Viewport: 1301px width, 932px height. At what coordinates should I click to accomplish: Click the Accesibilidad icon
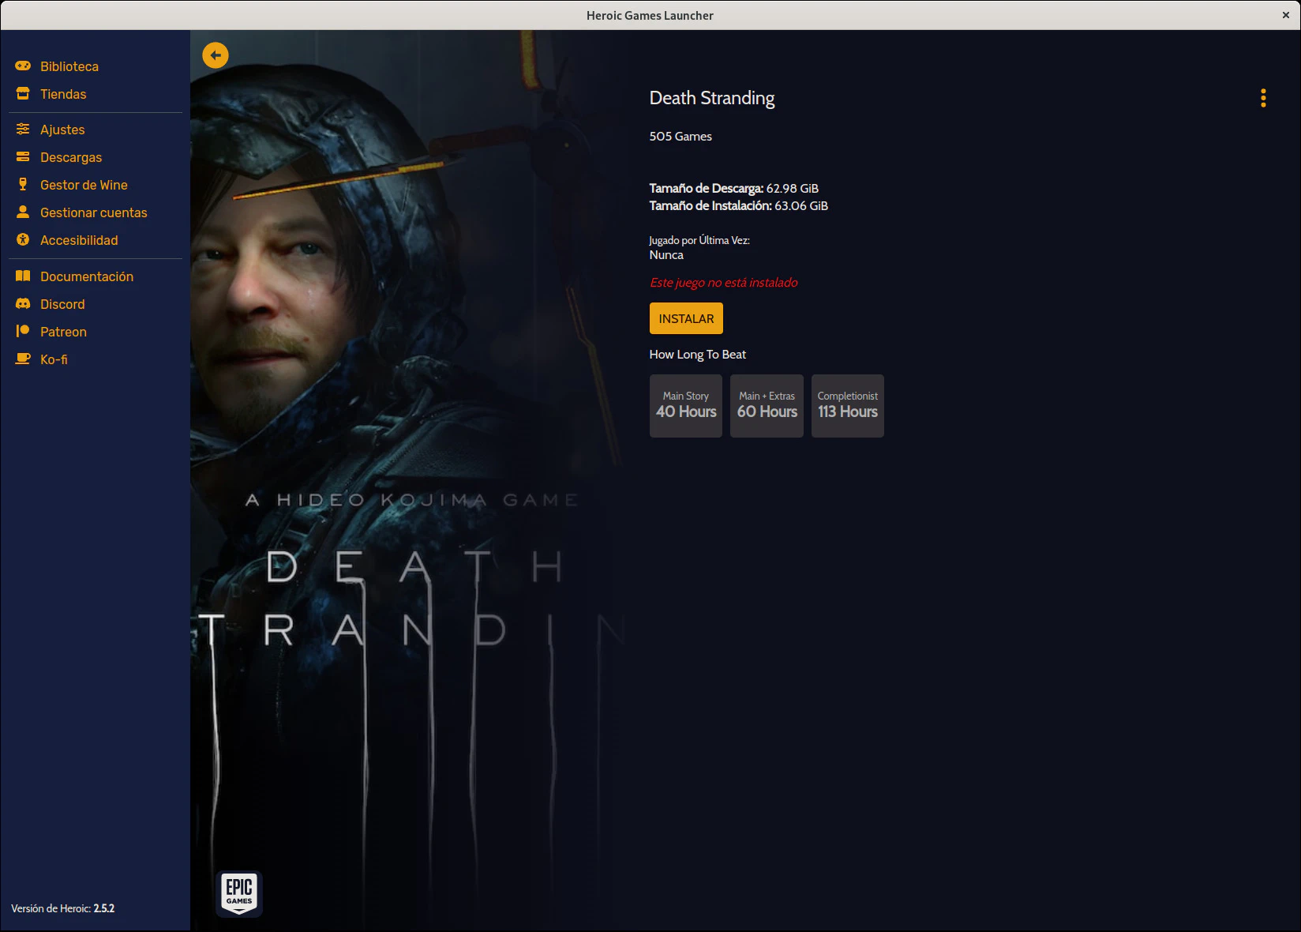pos(23,240)
